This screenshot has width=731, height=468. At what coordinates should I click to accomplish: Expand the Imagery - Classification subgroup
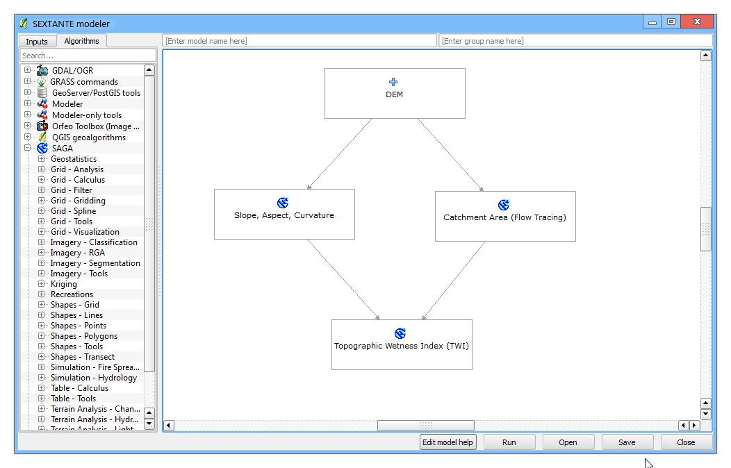pyautogui.click(x=42, y=242)
